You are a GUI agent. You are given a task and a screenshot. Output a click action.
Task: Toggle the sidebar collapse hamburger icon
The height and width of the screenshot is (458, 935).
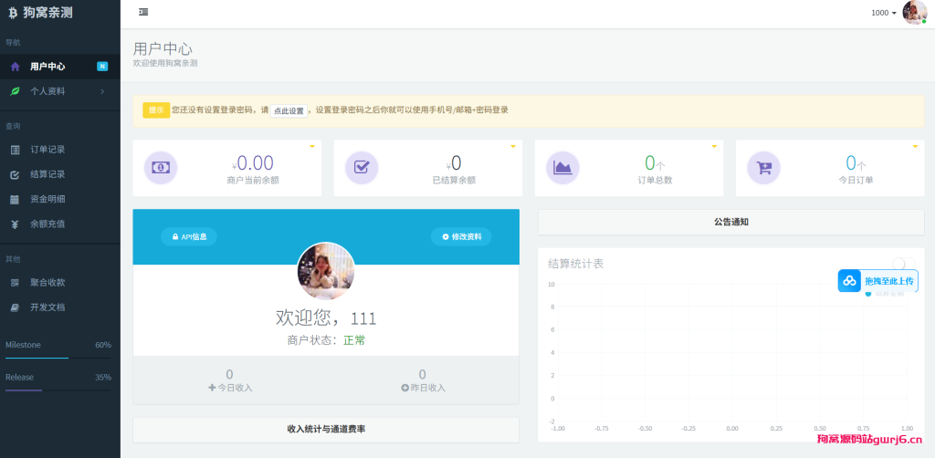[x=143, y=12]
